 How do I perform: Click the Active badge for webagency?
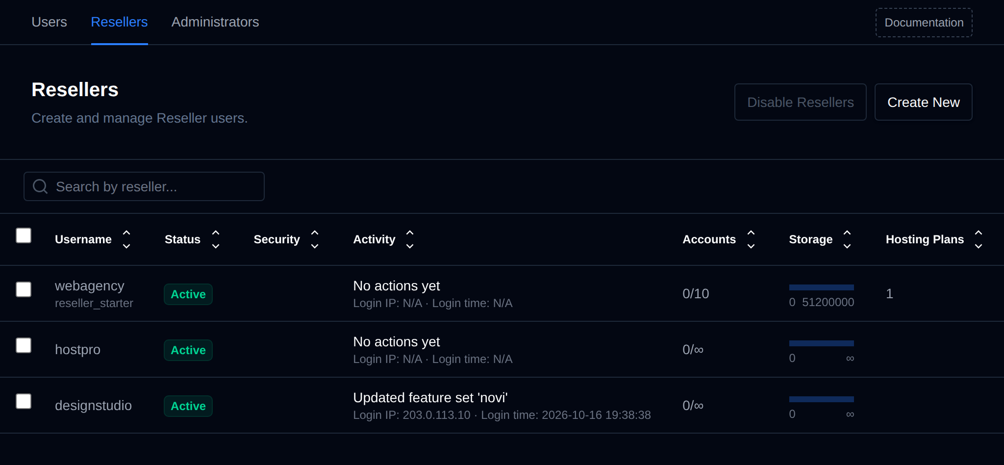point(188,294)
